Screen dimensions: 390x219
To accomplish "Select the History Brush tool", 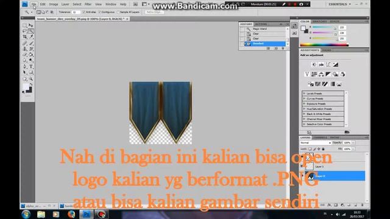I will click(x=31, y=49).
